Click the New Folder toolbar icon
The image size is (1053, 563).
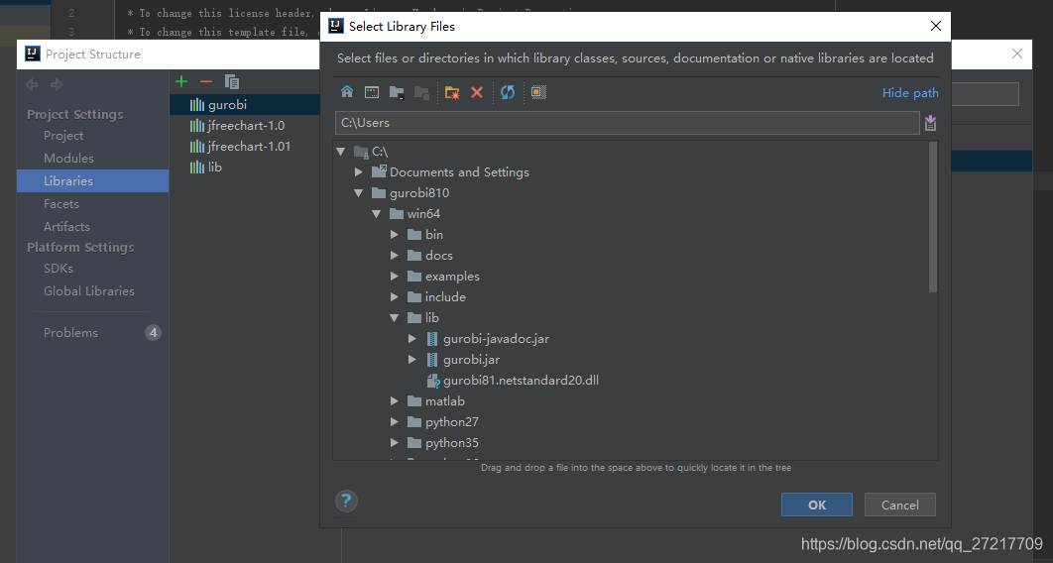(452, 92)
